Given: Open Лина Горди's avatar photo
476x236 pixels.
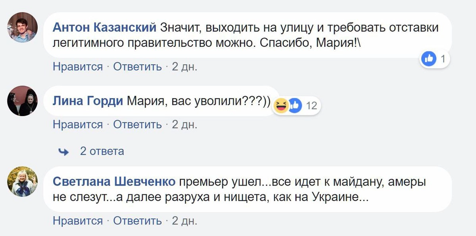Looking at the screenshot, I should [22, 101].
